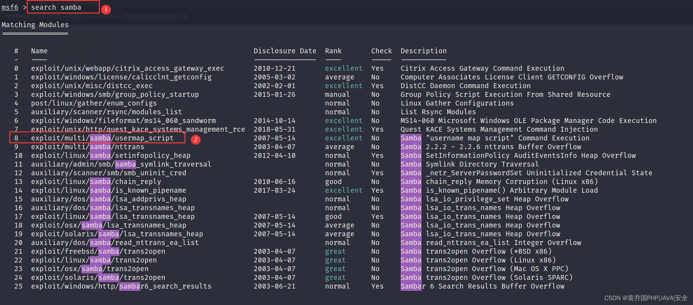The image size is (693, 305).
Task: Select module exploit/unix/misc/distcc_exec
Action: pos(92,86)
